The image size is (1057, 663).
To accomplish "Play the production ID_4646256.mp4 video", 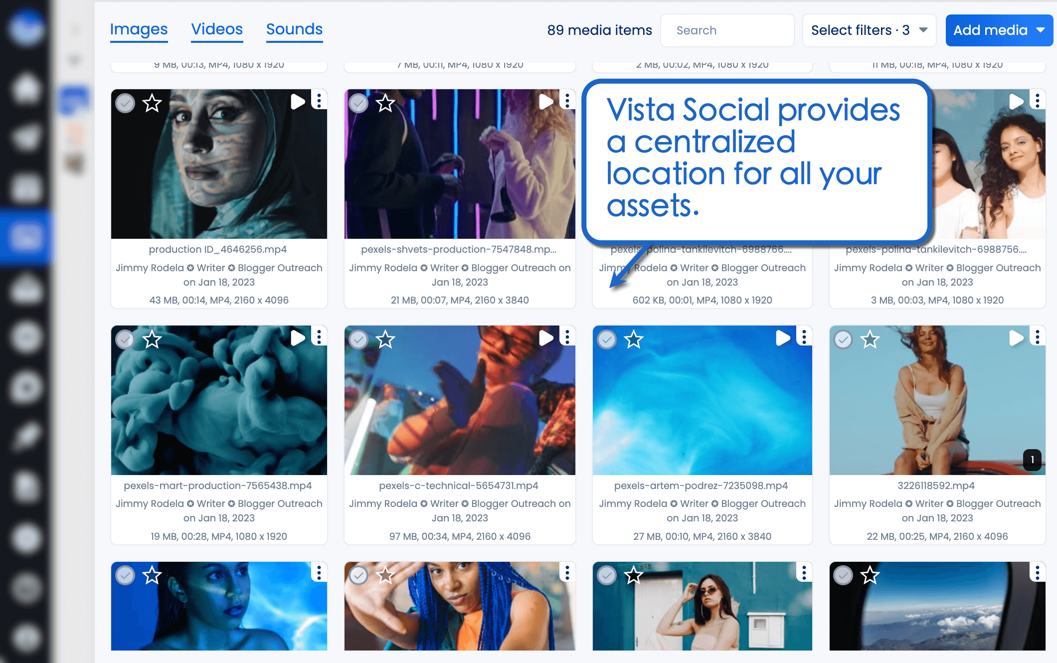I will (x=298, y=101).
